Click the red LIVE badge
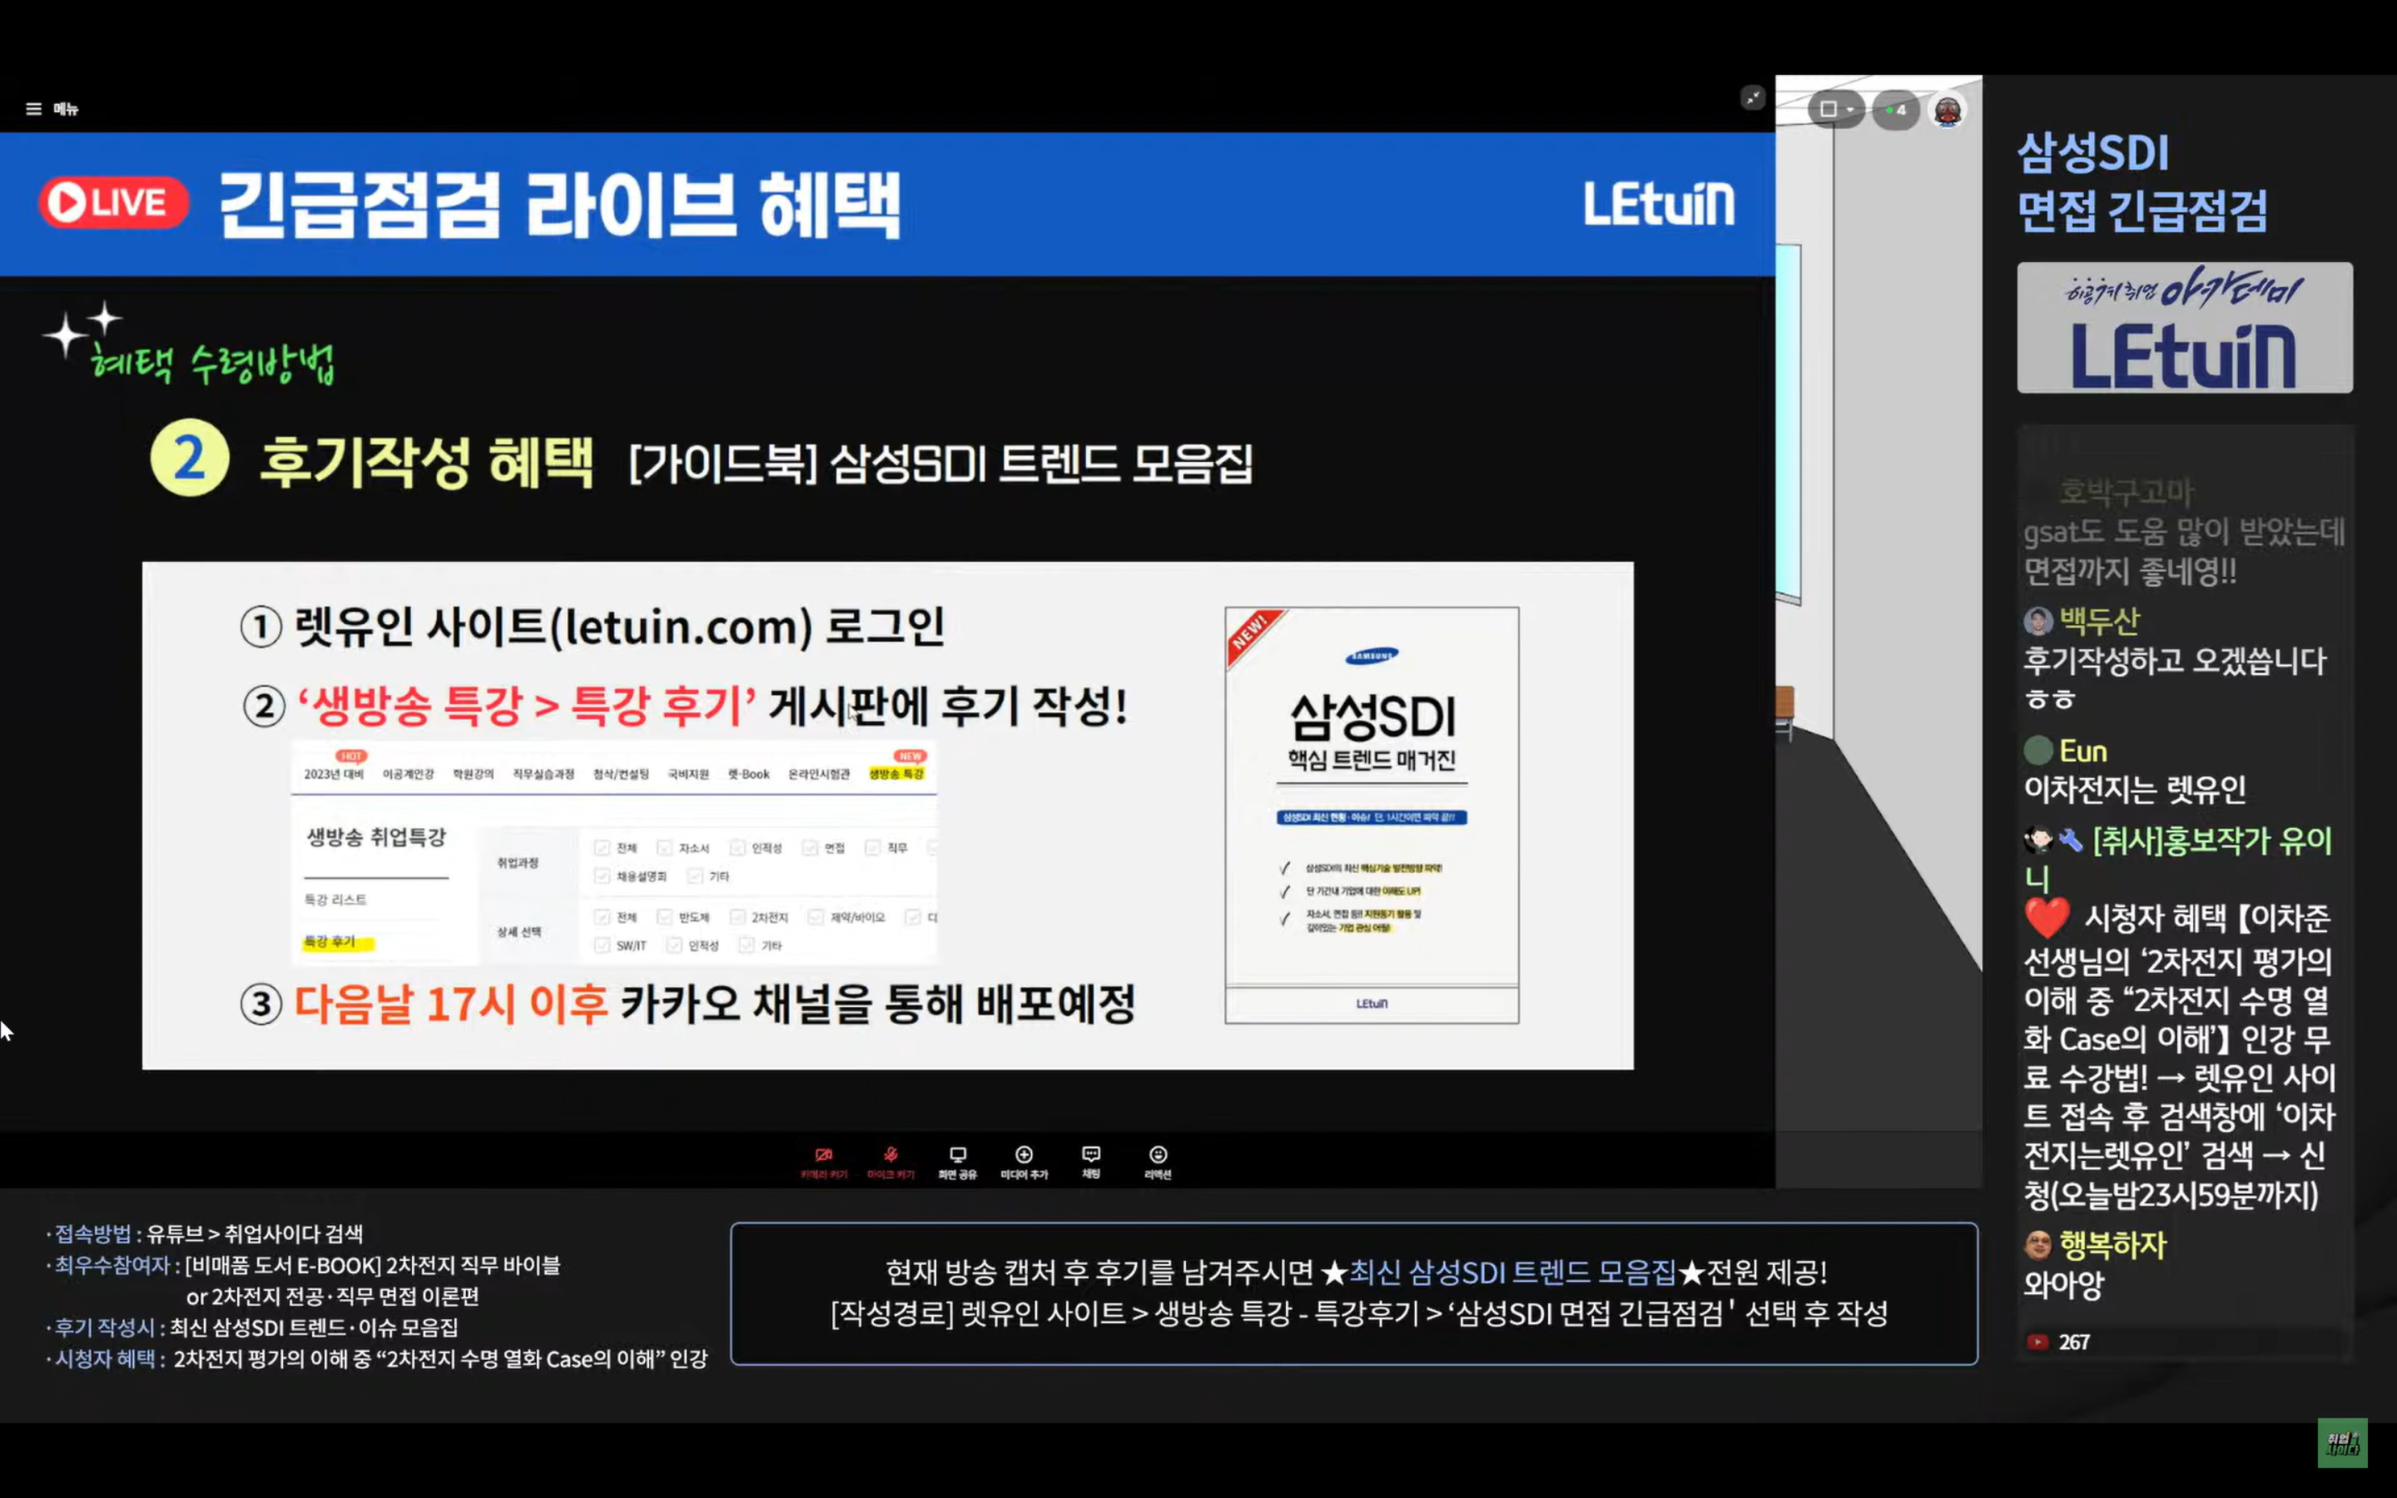This screenshot has height=1498, width=2397. 114,203
